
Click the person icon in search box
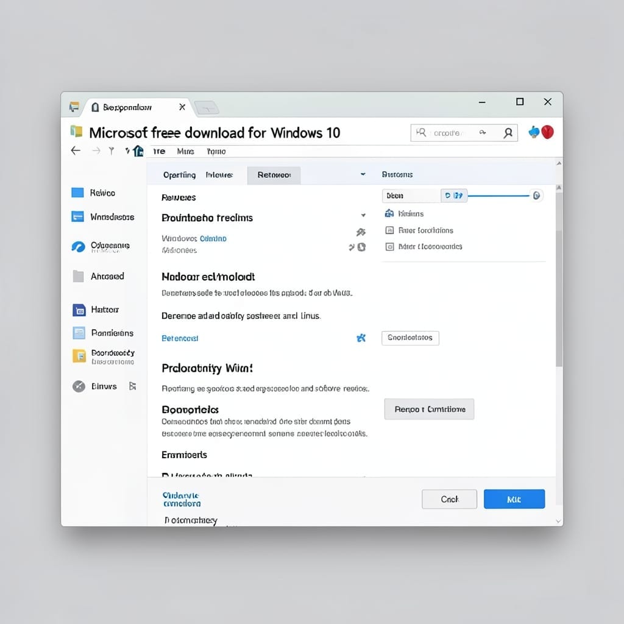[508, 133]
